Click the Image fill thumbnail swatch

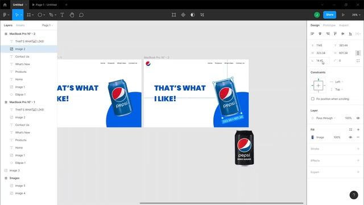click(x=312, y=137)
